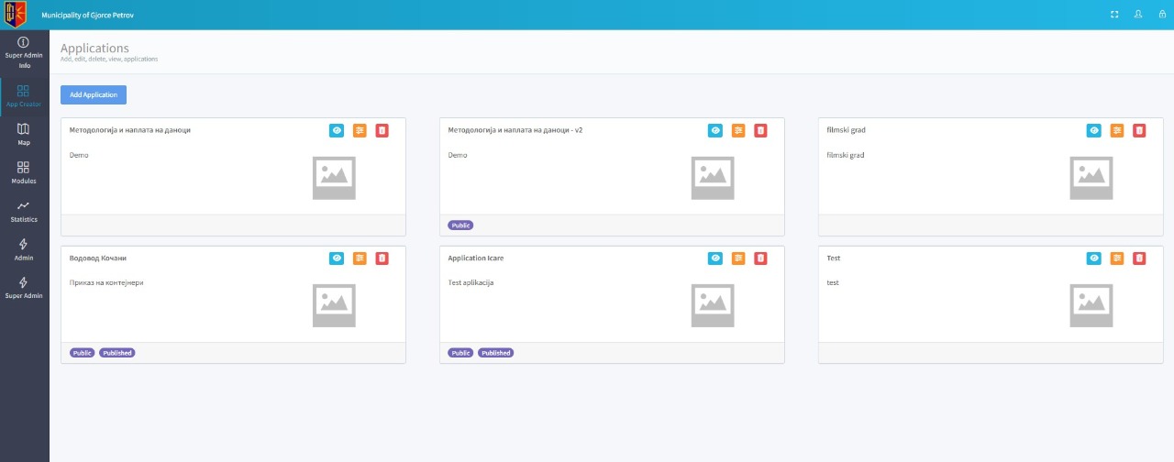Delete the filmski grad application

click(1139, 130)
